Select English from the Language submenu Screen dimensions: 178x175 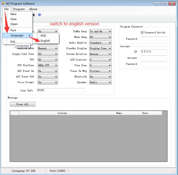pyautogui.click(x=45, y=41)
